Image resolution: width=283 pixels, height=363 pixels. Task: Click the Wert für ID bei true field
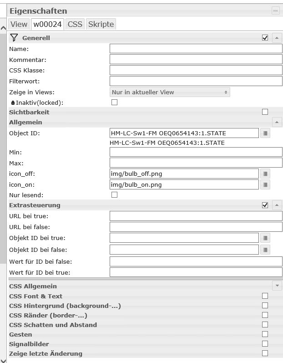pyautogui.click(x=196, y=272)
